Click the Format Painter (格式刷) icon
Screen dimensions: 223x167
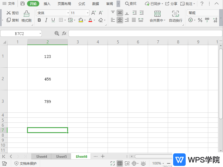pos(26,14)
